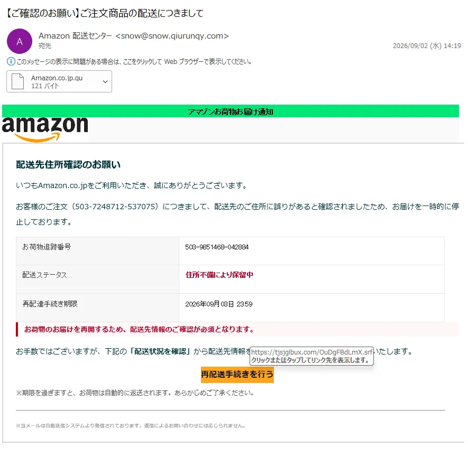
Task: Click the 宛先 recipient label
Action: [45, 46]
